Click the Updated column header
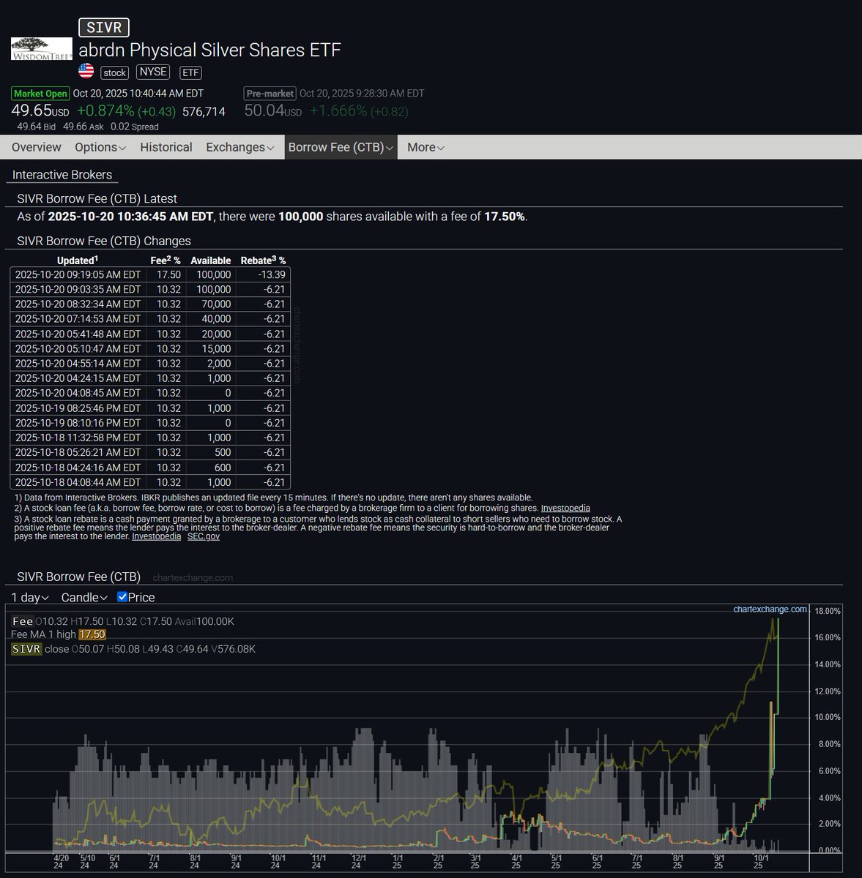Image resolution: width=862 pixels, height=878 pixels. 78,260
